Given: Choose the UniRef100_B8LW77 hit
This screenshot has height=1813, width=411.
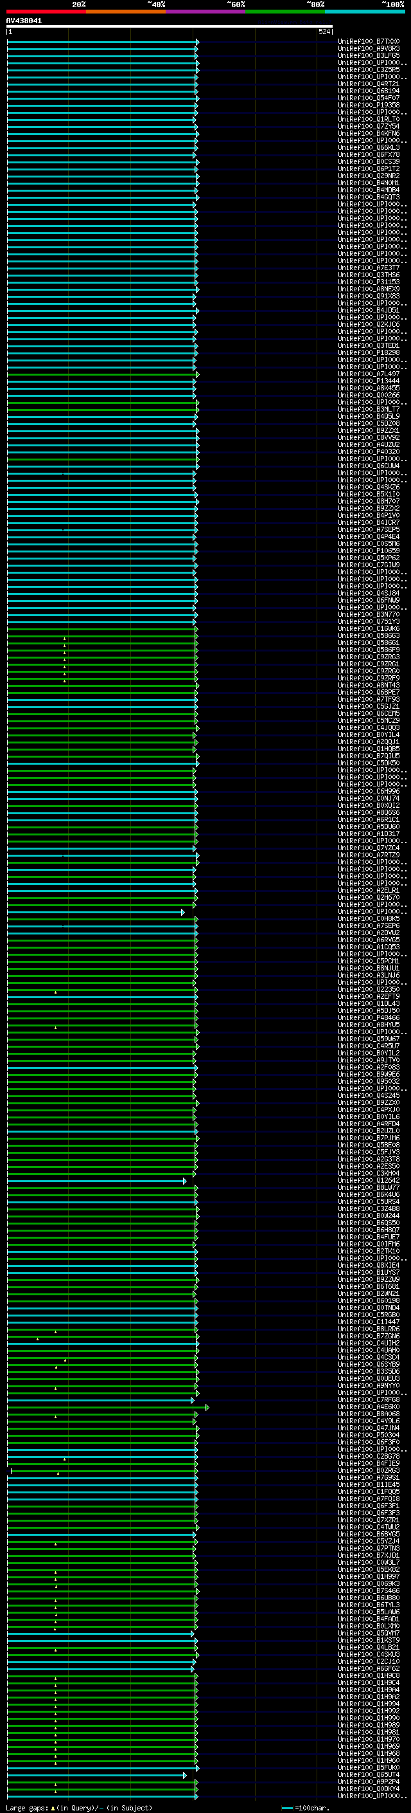Looking at the screenshot, I should [x=369, y=1187].
